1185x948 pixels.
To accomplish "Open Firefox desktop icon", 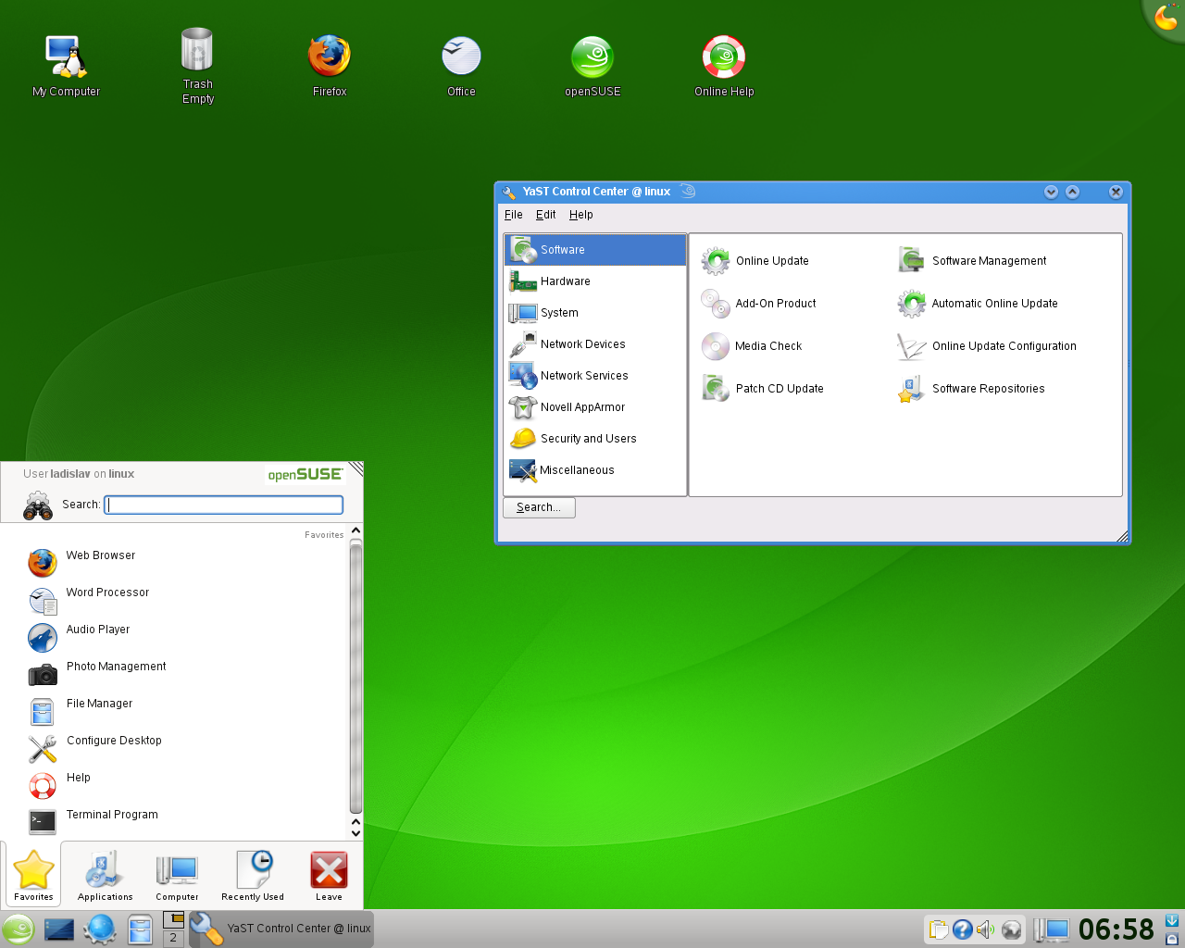I will pyautogui.click(x=330, y=65).
